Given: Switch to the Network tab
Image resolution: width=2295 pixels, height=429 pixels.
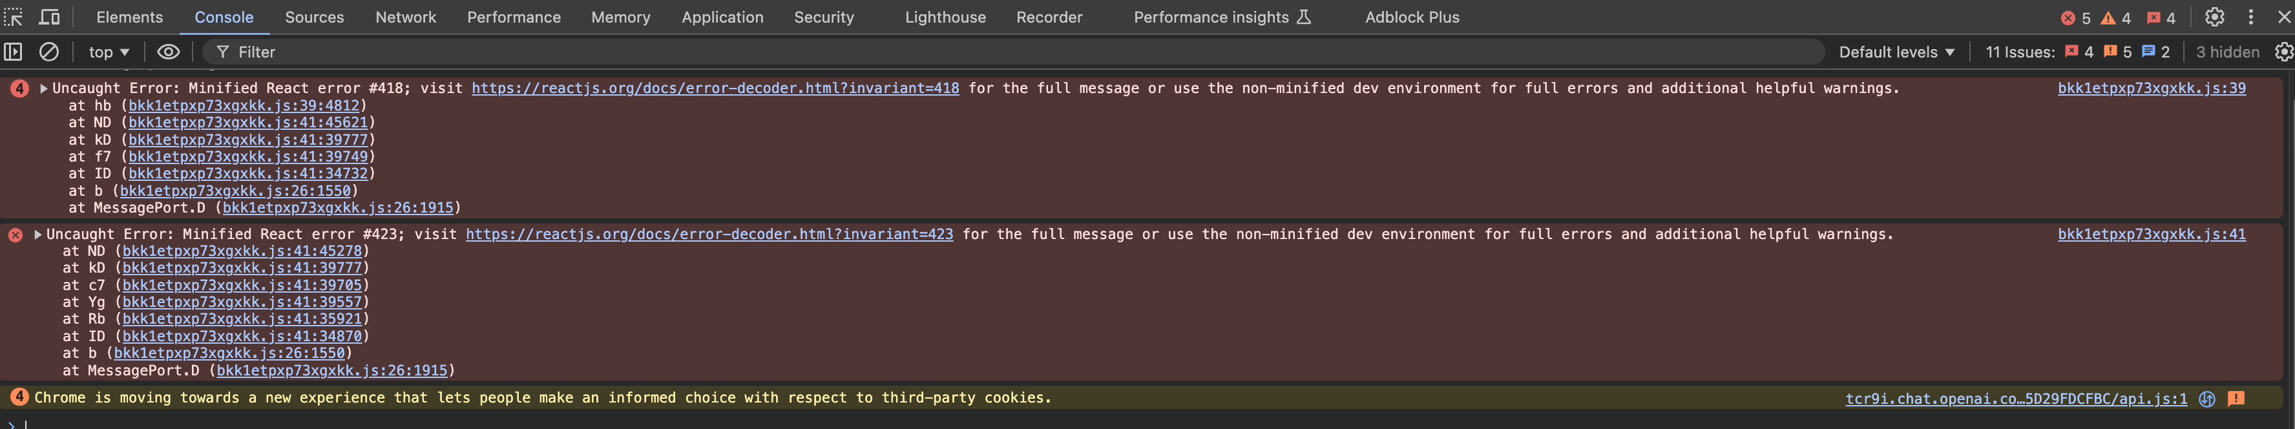Looking at the screenshot, I should coord(405,17).
